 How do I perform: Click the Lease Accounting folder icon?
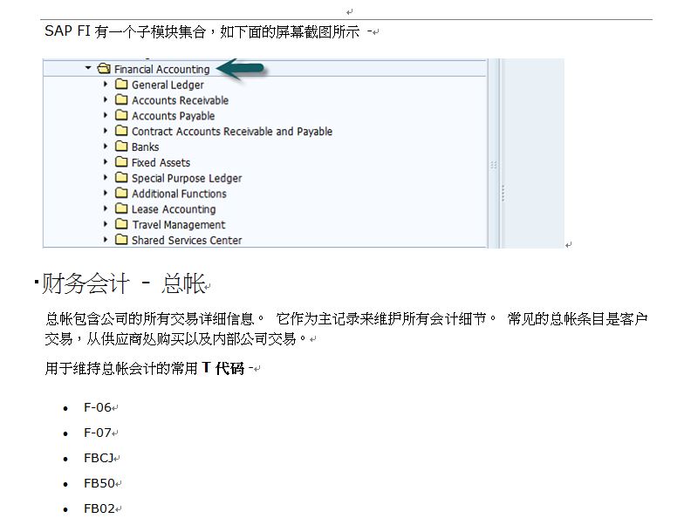click(121, 208)
